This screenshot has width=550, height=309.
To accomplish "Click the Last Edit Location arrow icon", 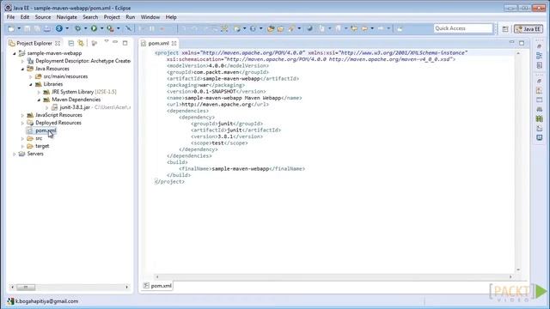I will click(354, 28).
